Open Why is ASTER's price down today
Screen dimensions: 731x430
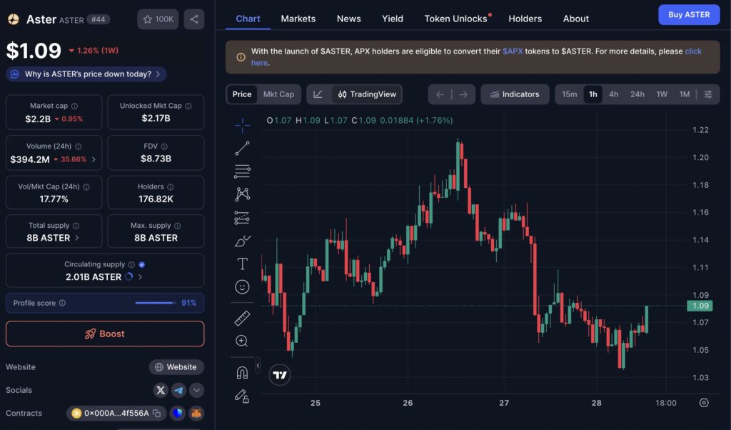[x=86, y=74]
